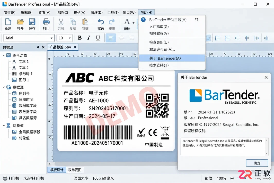
Task: Collapse the 数据源 tree node
Action: 4,87
